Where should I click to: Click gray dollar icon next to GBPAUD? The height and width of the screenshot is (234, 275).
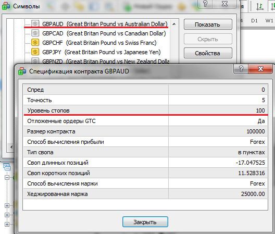[35, 23]
